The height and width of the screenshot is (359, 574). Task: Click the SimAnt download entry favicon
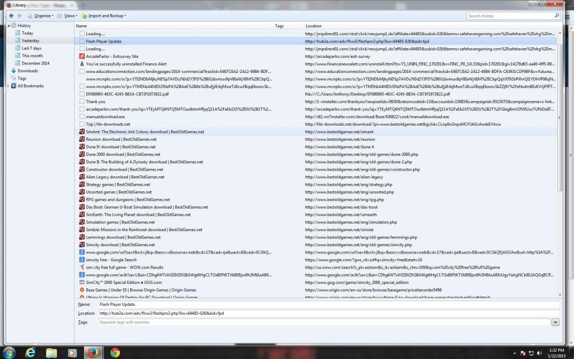(x=82, y=131)
